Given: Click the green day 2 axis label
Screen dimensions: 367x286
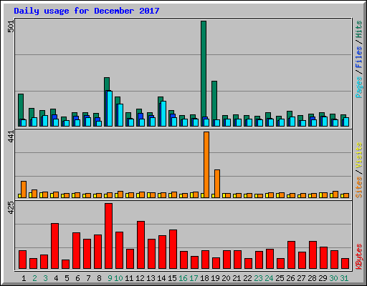Looking at the screenshot, I should 34,278.
